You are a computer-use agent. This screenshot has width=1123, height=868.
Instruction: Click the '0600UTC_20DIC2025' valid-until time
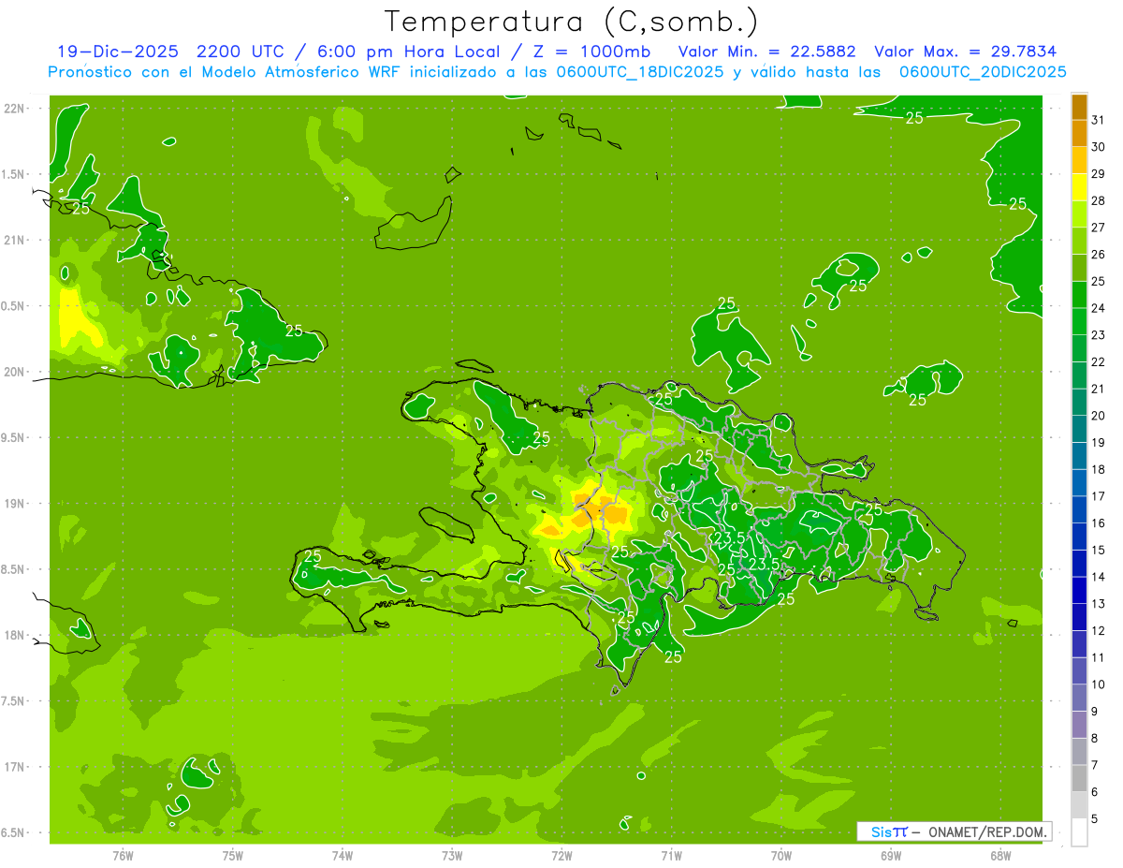click(983, 72)
